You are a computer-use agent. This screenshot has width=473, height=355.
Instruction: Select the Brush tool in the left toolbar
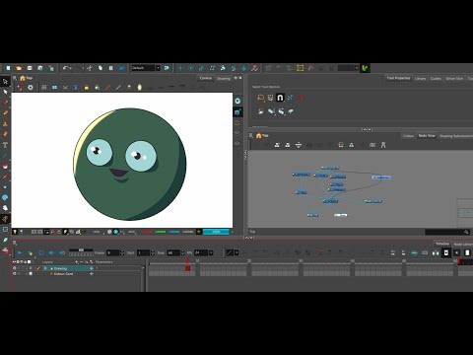(x=5, y=103)
